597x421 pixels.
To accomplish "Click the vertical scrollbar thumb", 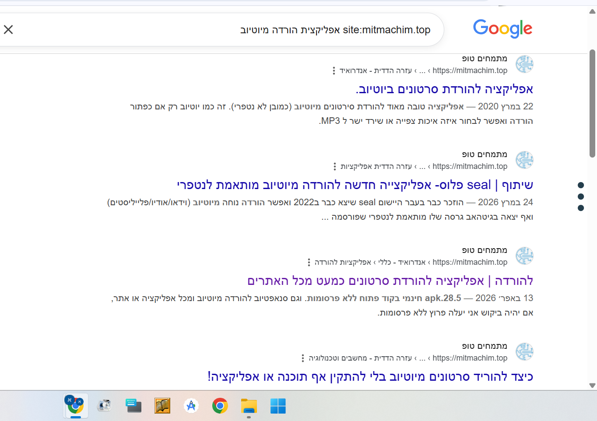I will [592, 103].
